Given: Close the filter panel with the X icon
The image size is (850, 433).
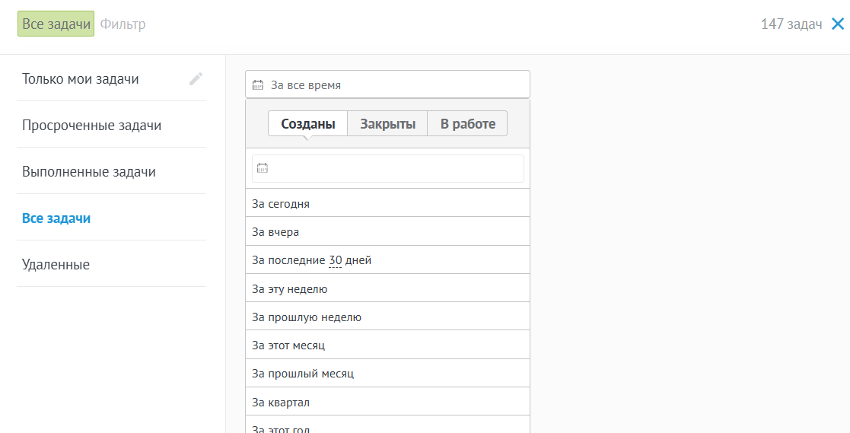Looking at the screenshot, I should click(838, 24).
